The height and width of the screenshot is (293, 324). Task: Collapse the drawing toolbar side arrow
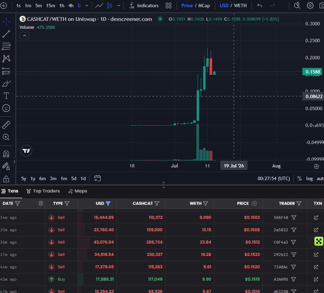point(14,162)
